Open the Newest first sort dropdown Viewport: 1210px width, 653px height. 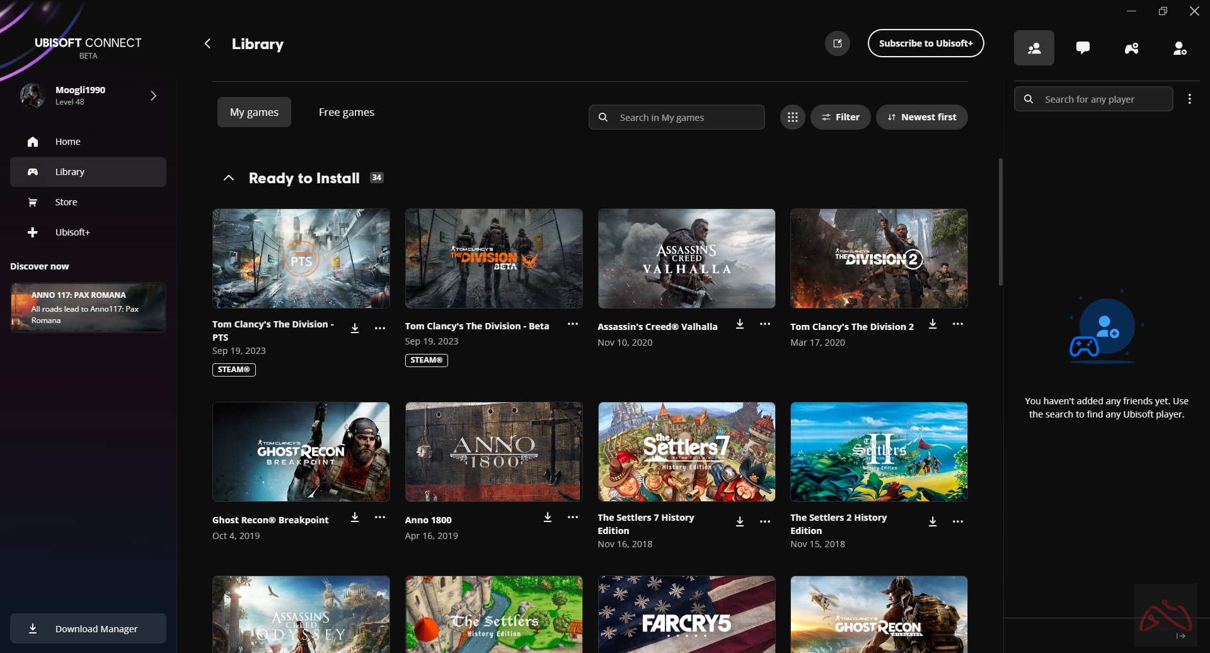(x=921, y=117)
